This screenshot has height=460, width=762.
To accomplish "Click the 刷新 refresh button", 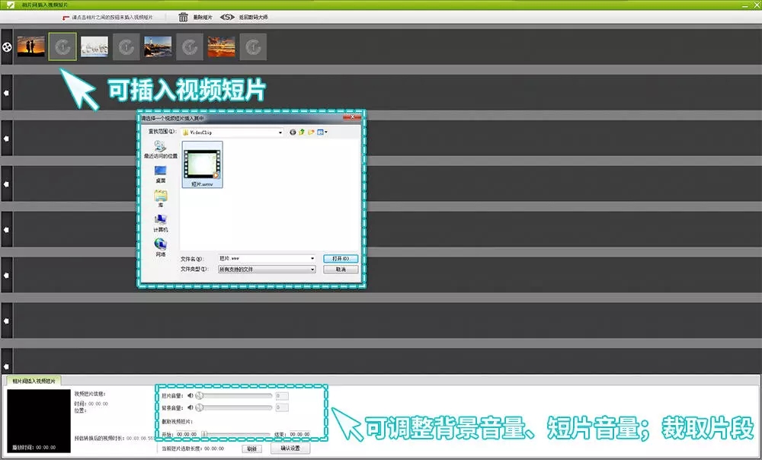I will tap(251, 449).
